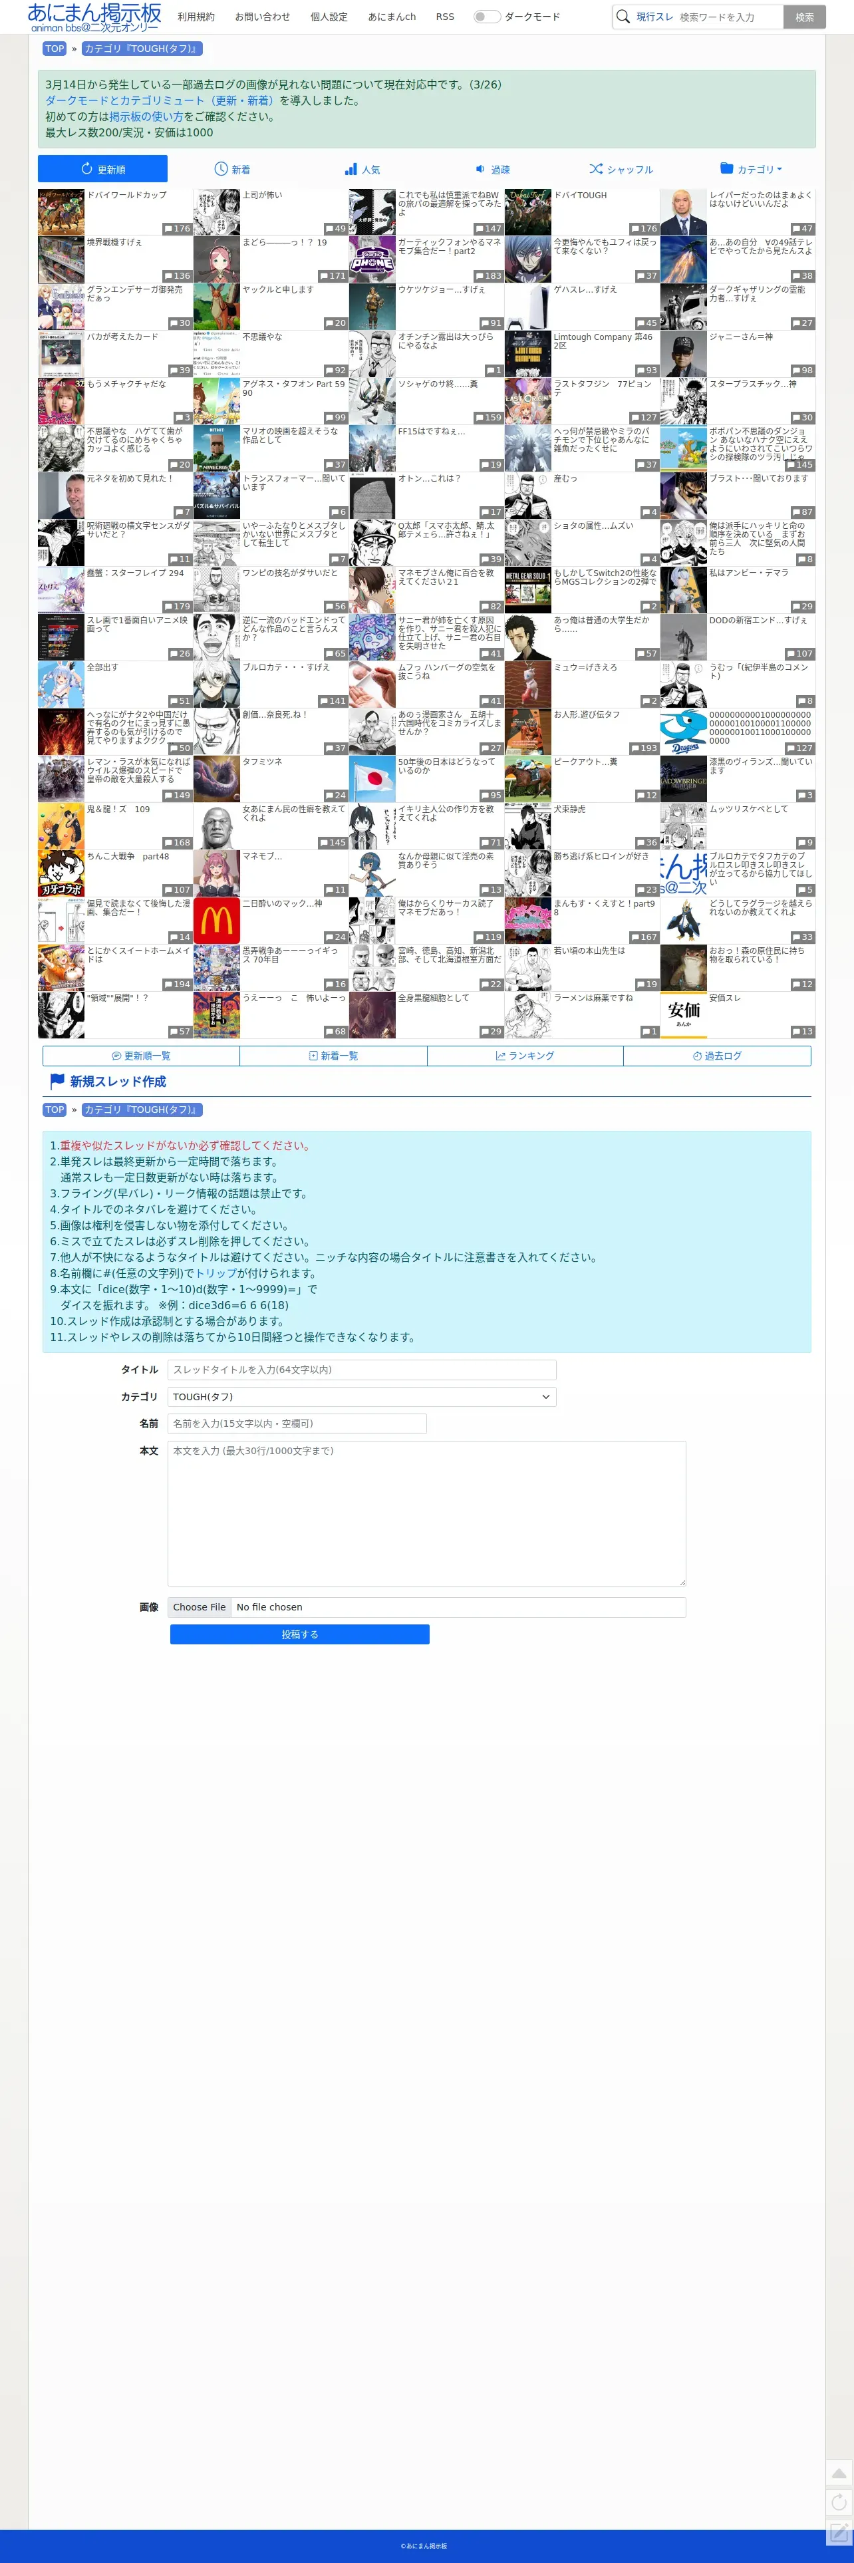Follow the 掲示板の使い方 link
Screen dimensions: 854x2563
click(145, 116)
